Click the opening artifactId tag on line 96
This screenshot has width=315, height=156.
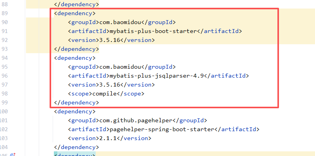coord(89,76)
